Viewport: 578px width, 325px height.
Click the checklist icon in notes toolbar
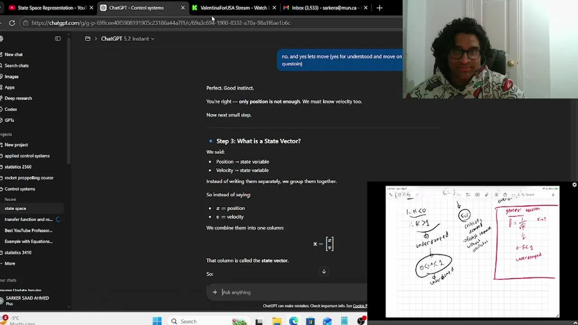(468, 195)
